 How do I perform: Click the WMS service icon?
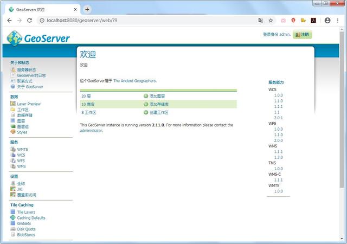(13, 166)
